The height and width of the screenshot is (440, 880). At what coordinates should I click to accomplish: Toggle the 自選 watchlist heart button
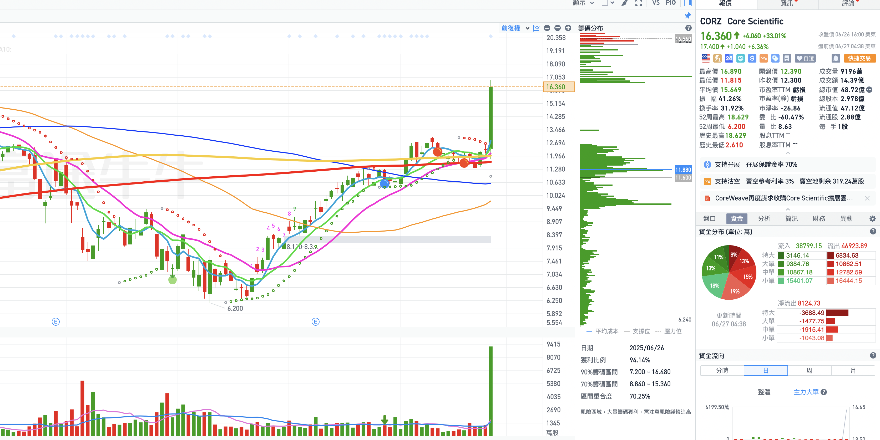click(x=805, y=58)
